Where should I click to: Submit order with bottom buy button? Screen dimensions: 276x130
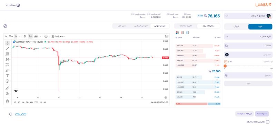coord(248,83)
